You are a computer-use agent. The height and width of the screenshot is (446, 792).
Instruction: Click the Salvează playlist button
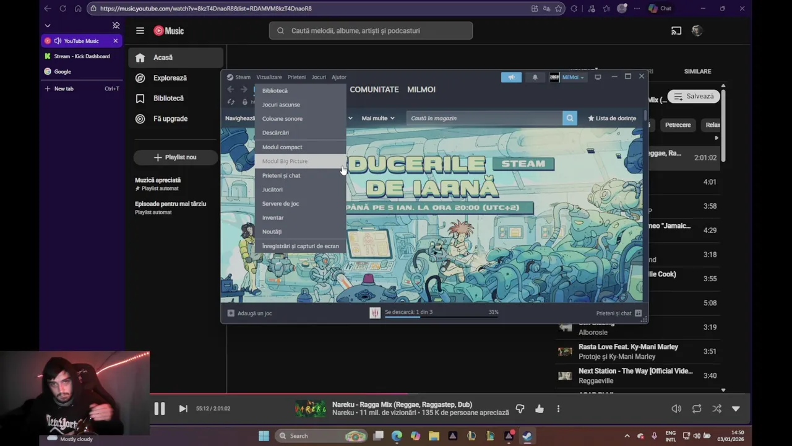pos(694,97)
